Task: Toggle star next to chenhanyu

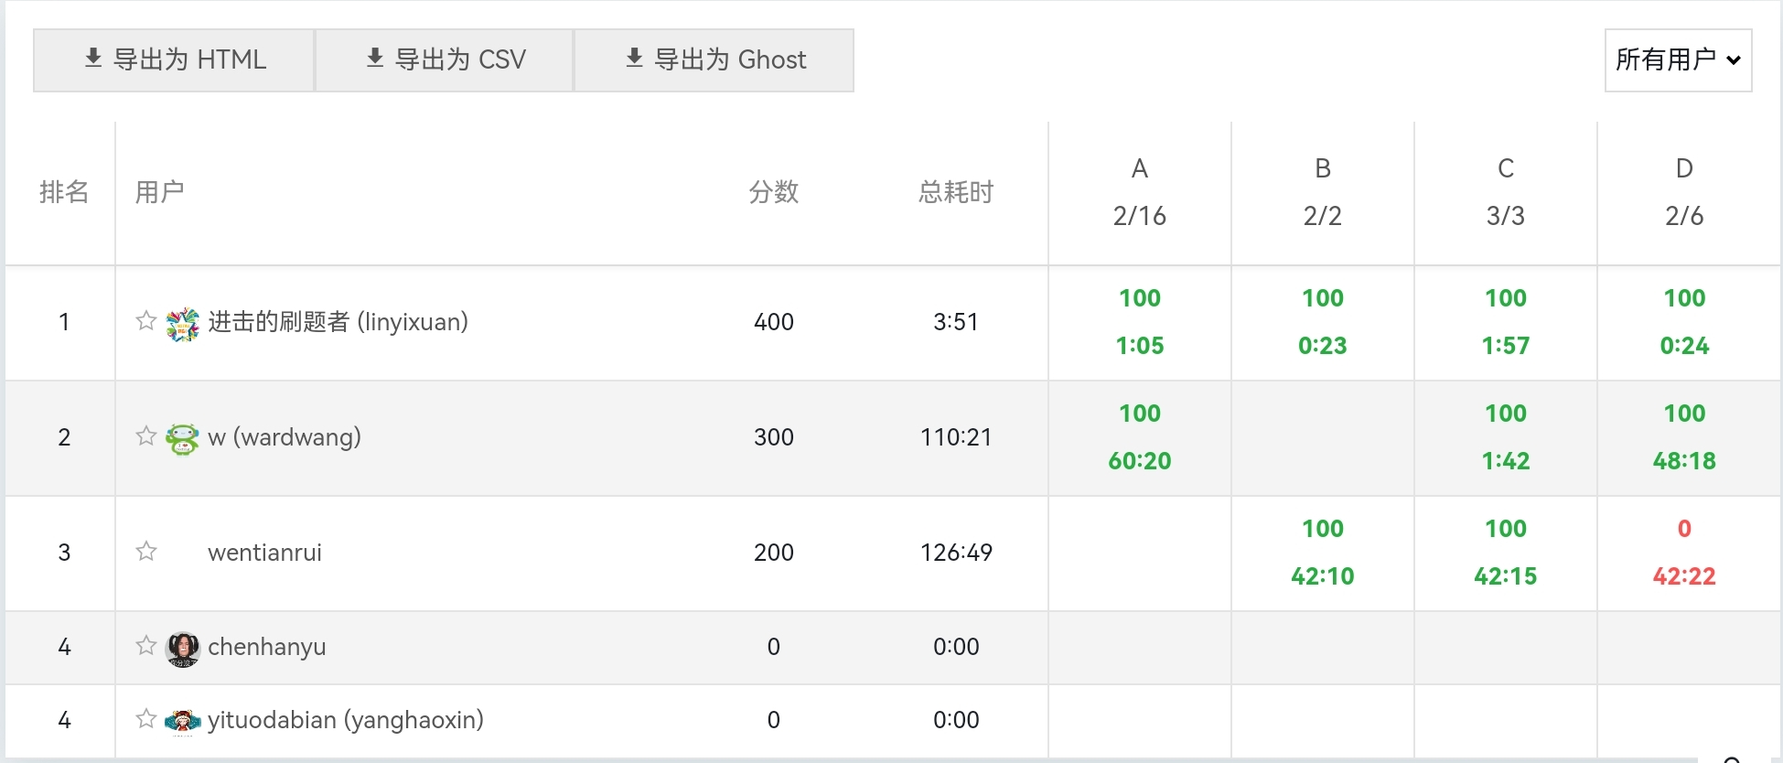Action: point(145,645)
